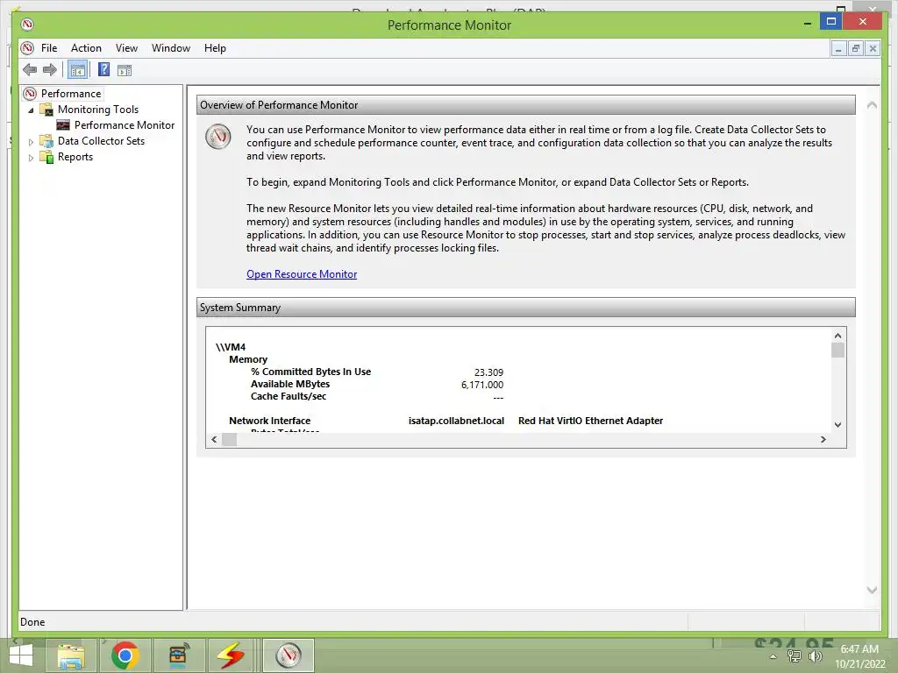Open Resource Monitor link
The height and width of the screenshot is (673, 898).
(x=302, y=274)
